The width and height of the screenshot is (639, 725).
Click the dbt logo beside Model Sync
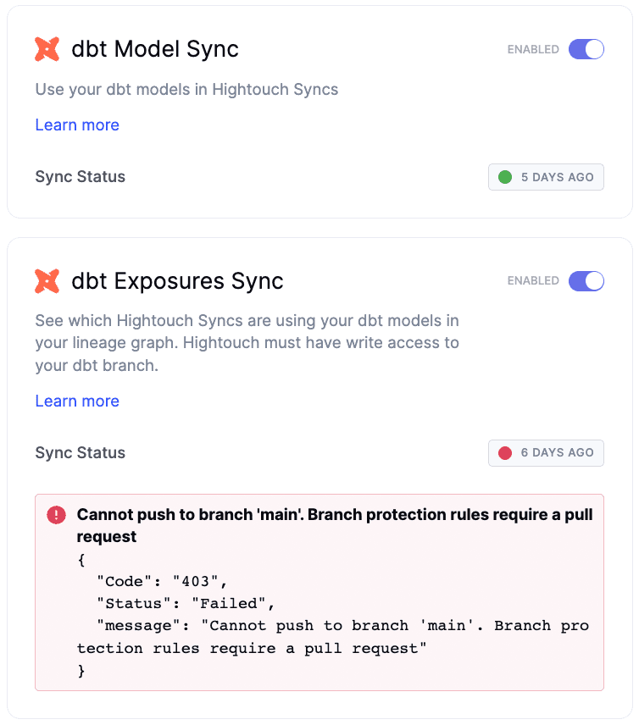47,49
